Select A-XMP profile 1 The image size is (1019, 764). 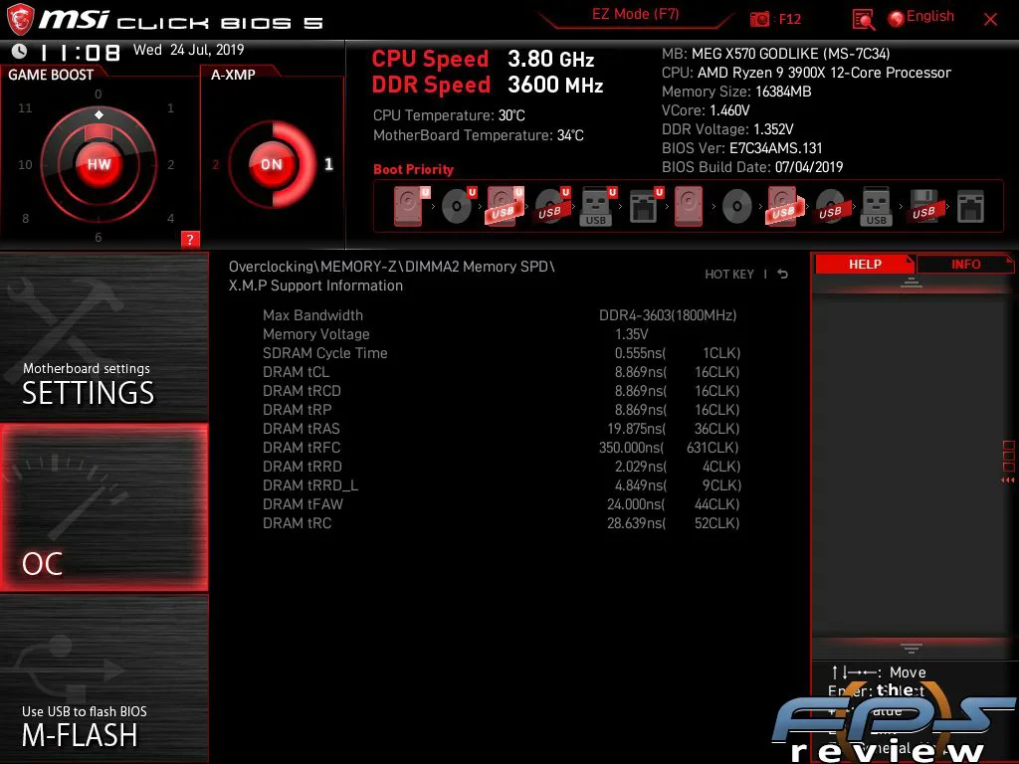coord(328,164)
